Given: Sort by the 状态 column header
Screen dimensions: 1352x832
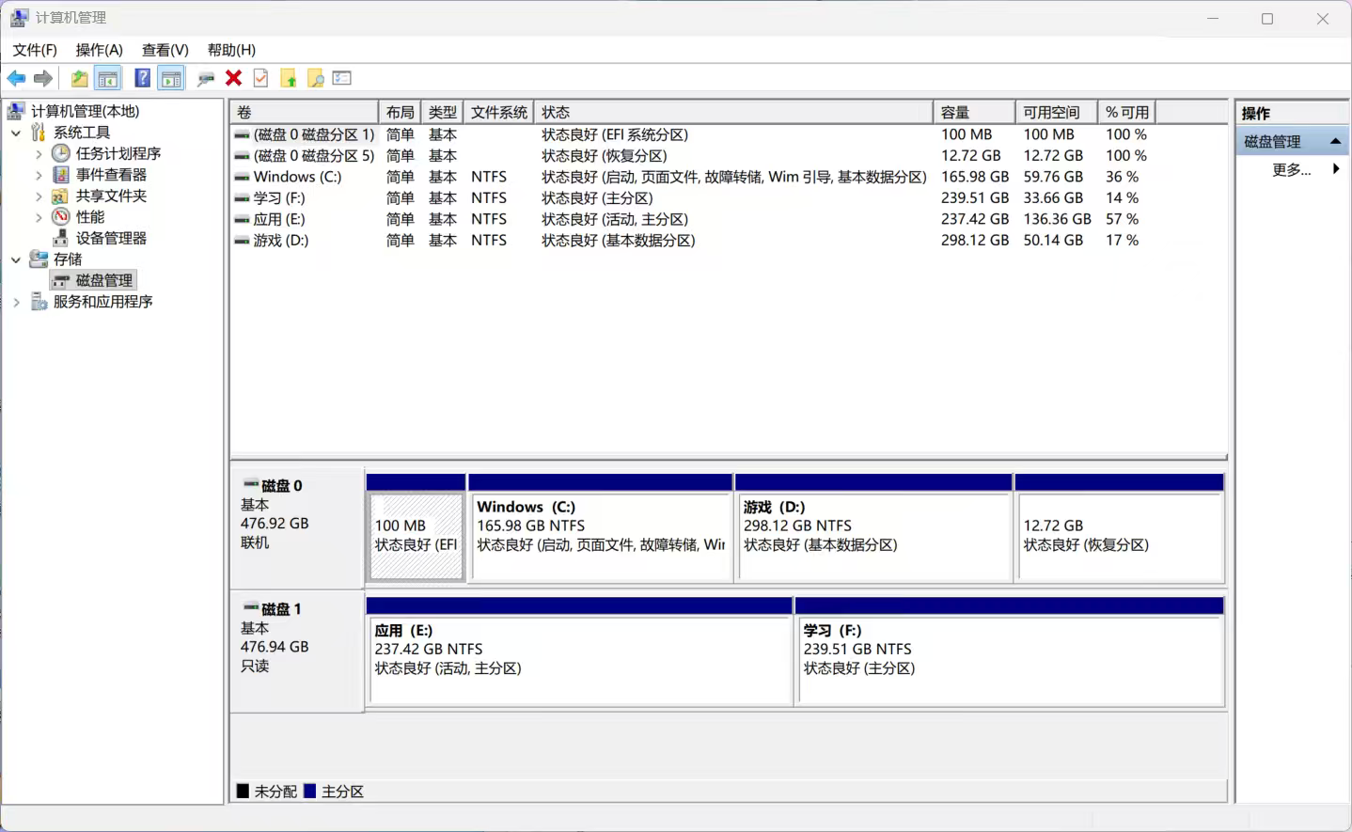Looking at the screenshot, I should click(x=733, y=112).
